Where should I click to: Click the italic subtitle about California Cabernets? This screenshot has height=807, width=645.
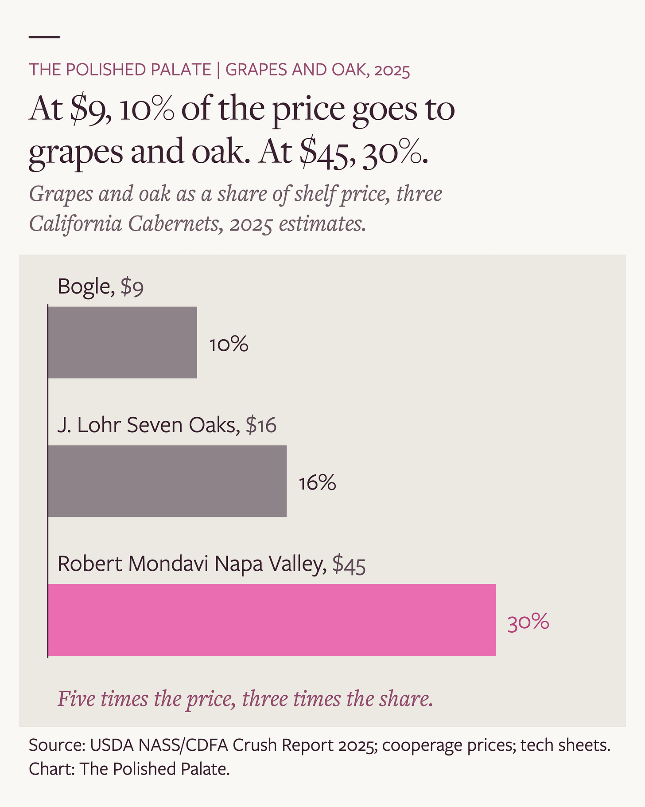pos(236,209)
